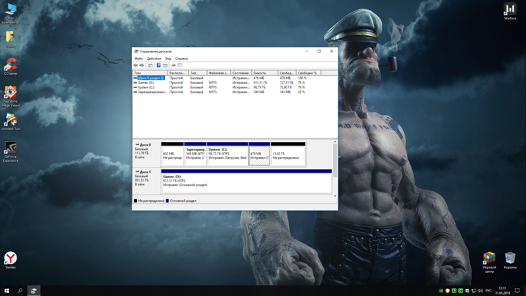
Task: Open the Вид menu
Action: (x=168, y=59)
